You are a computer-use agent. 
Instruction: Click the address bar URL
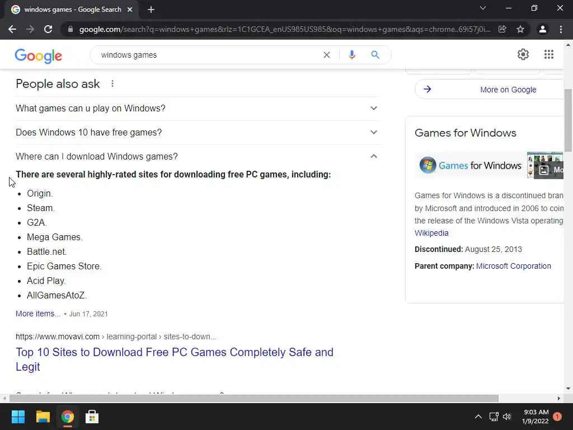point(284,29)
